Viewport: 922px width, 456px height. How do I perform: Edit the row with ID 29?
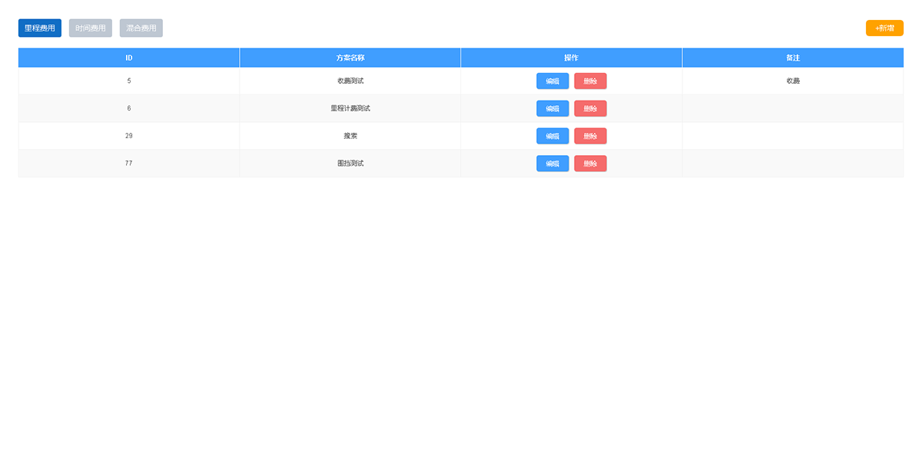552,137
